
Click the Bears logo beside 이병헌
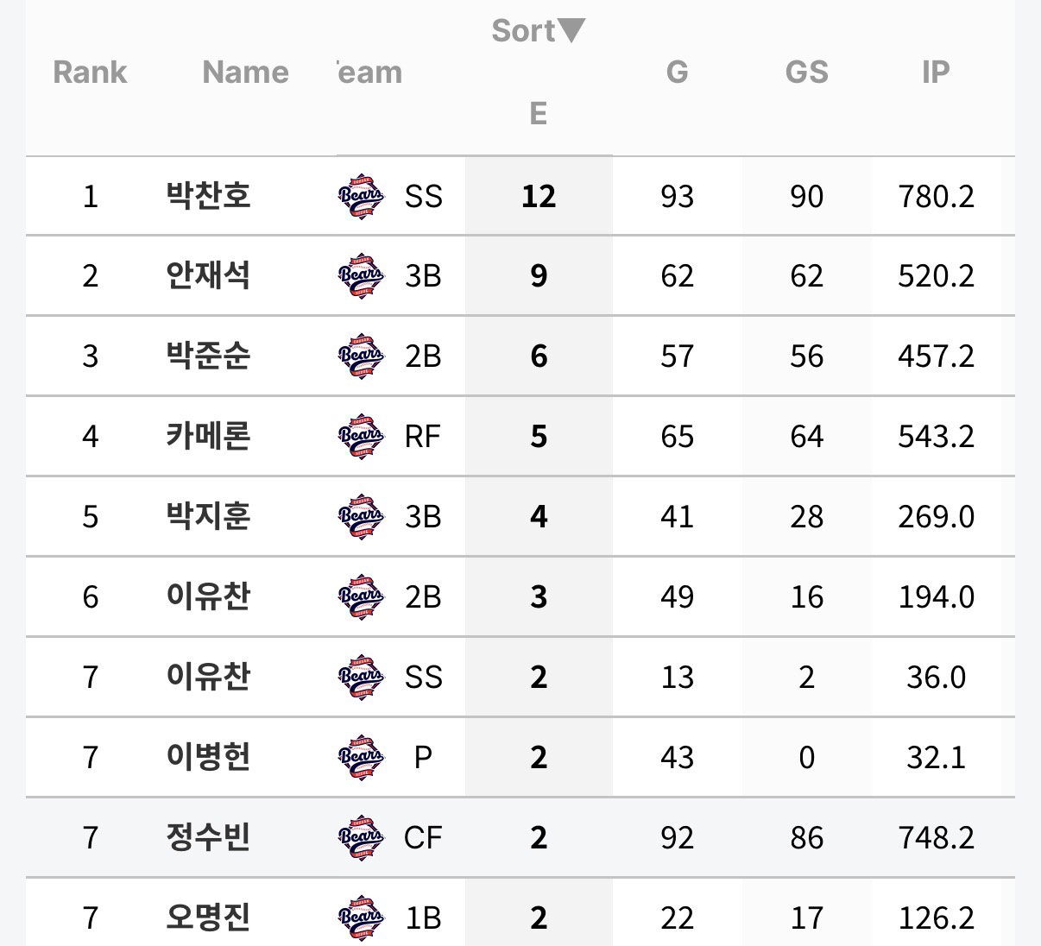[x=361, y=758]
